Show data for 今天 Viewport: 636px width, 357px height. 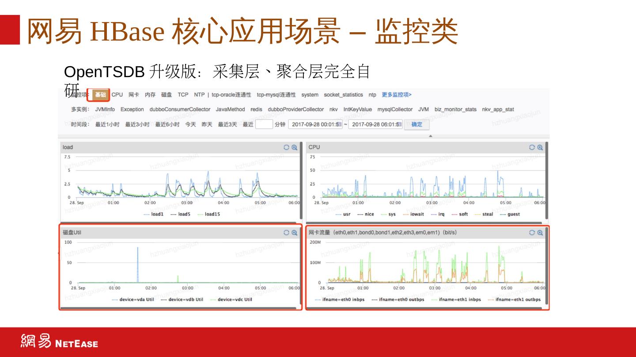190,124
